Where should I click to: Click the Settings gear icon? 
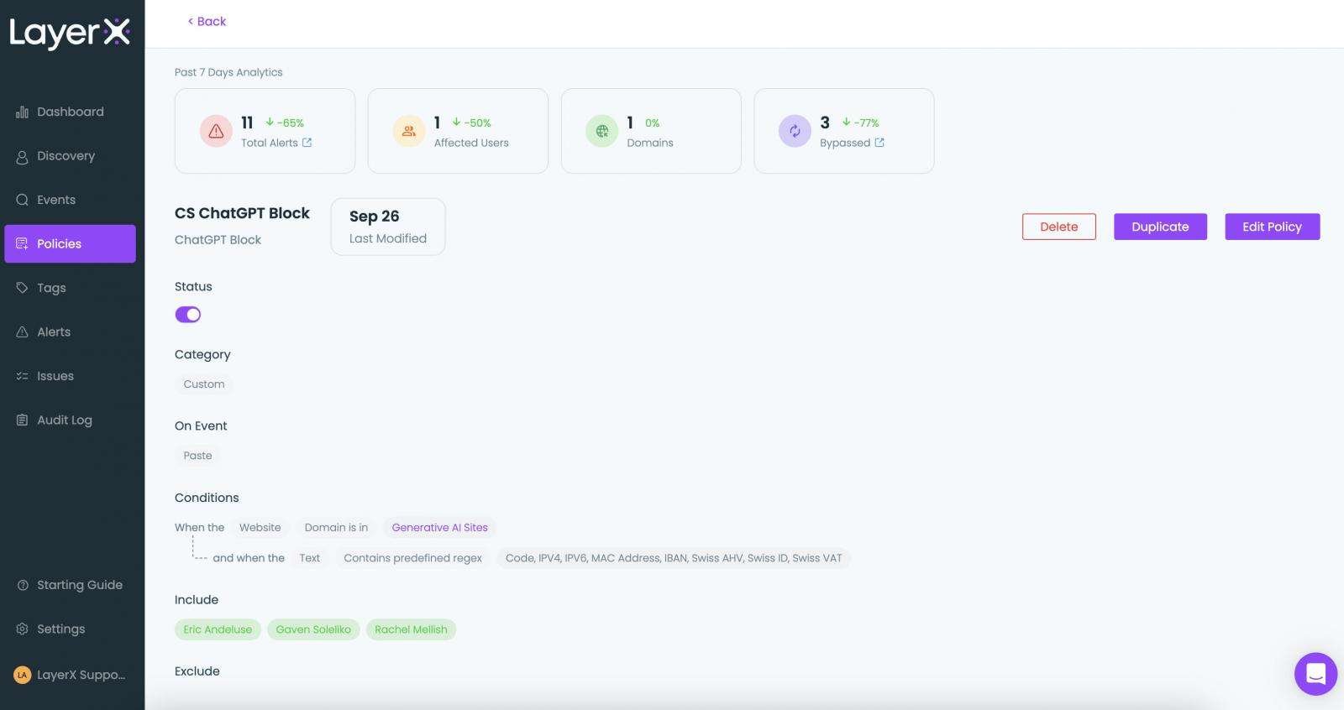click(22, 629)
